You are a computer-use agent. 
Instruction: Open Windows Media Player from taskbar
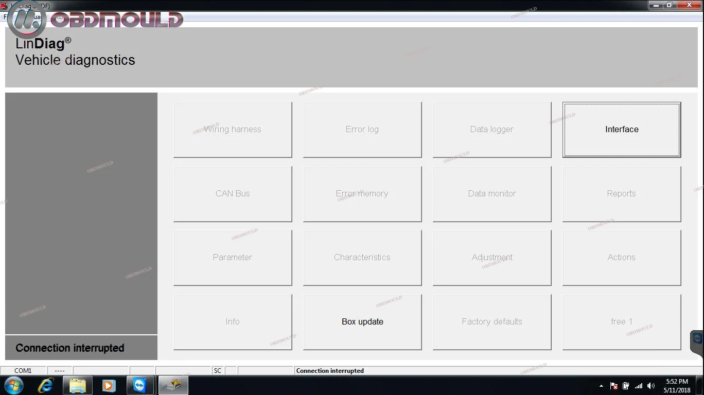tap(109, 385)
